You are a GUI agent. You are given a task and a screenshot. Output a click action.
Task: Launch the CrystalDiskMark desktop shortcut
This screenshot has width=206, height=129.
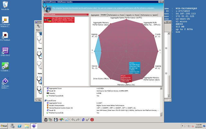[5, 67]
